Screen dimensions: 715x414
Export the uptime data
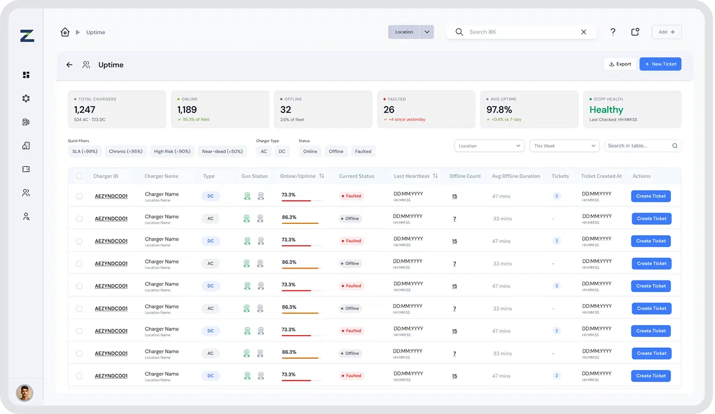(x=620, y=64)
